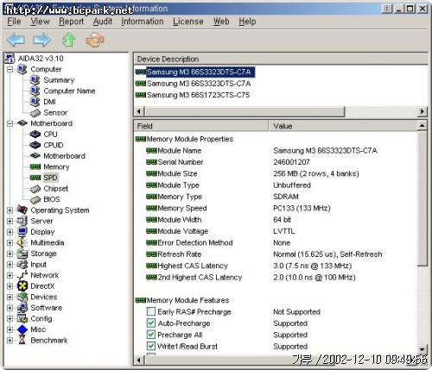Click the Module Size value 256 MB
The height and width of the screenshot is (370, 432).
tap(316, 173)
